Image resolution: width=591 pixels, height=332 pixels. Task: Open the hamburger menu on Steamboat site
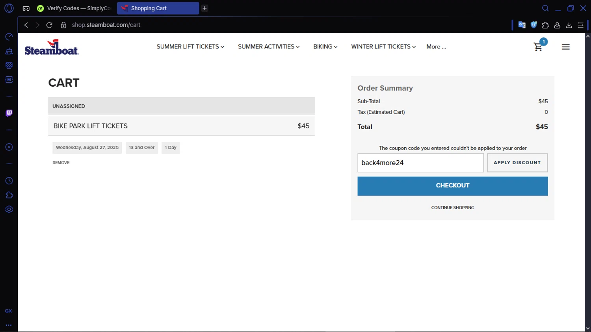[565, 47]
